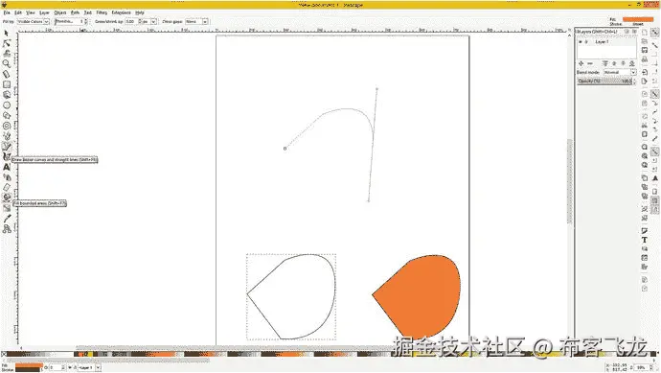Open the Filters menu
The image size is (661, 373).
(102, 12)
